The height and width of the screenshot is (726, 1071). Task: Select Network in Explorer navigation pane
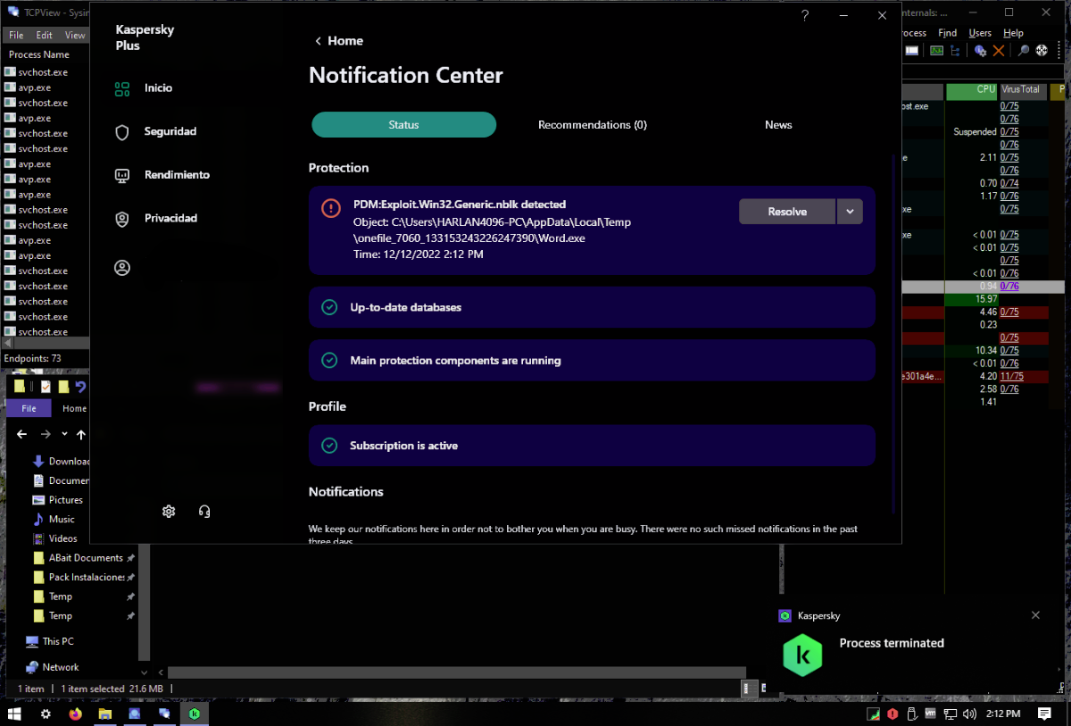tap(53, 667)
